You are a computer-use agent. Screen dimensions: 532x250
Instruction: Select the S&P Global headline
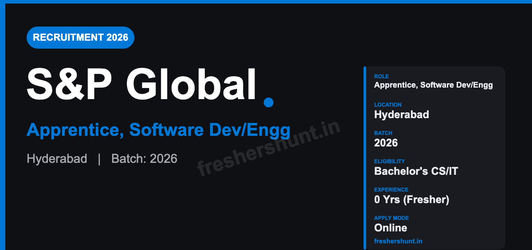point(142,85)
